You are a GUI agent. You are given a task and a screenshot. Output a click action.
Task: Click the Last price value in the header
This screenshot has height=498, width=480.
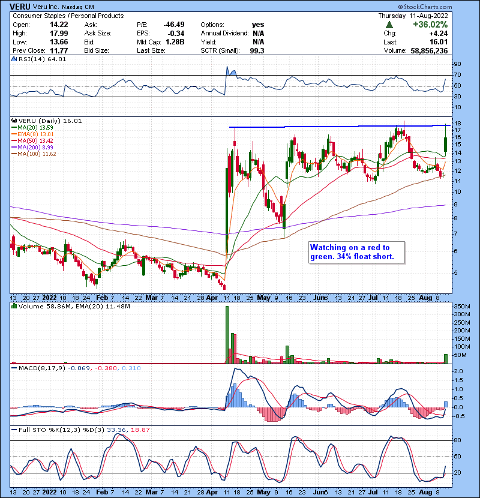[x=439, y=42]
